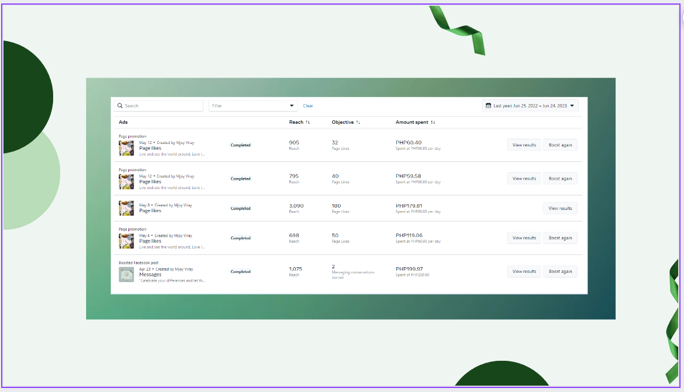
Task: Click Completed status of the May 8 ad
Action: coord(240,208)
